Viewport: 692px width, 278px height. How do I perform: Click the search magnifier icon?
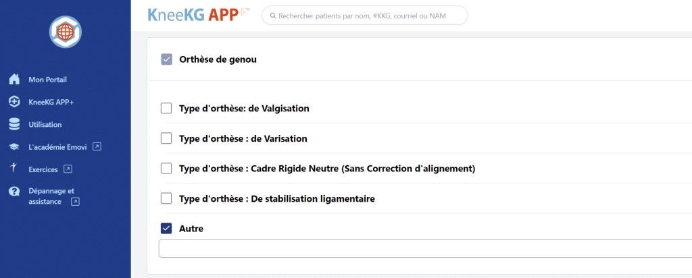pos(272,15)
